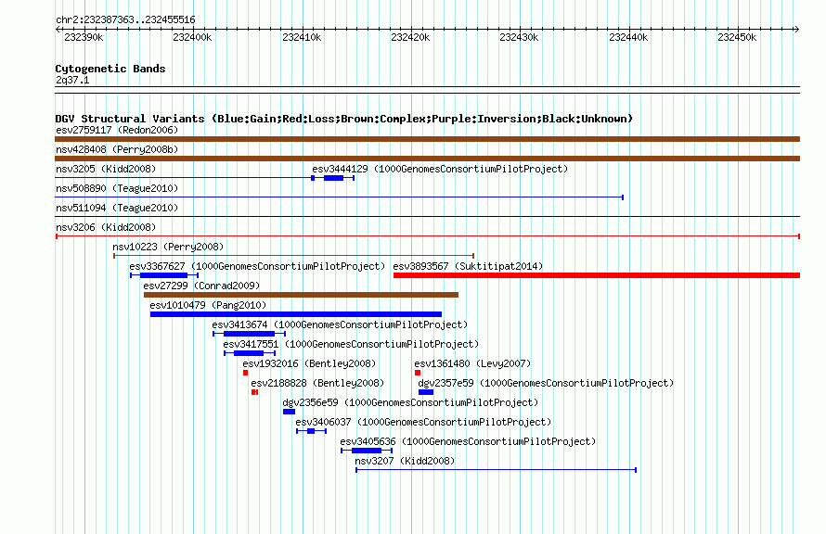Click the Cytogenetic Bands track title
This screenshot has height=534, width=826.
110,69
